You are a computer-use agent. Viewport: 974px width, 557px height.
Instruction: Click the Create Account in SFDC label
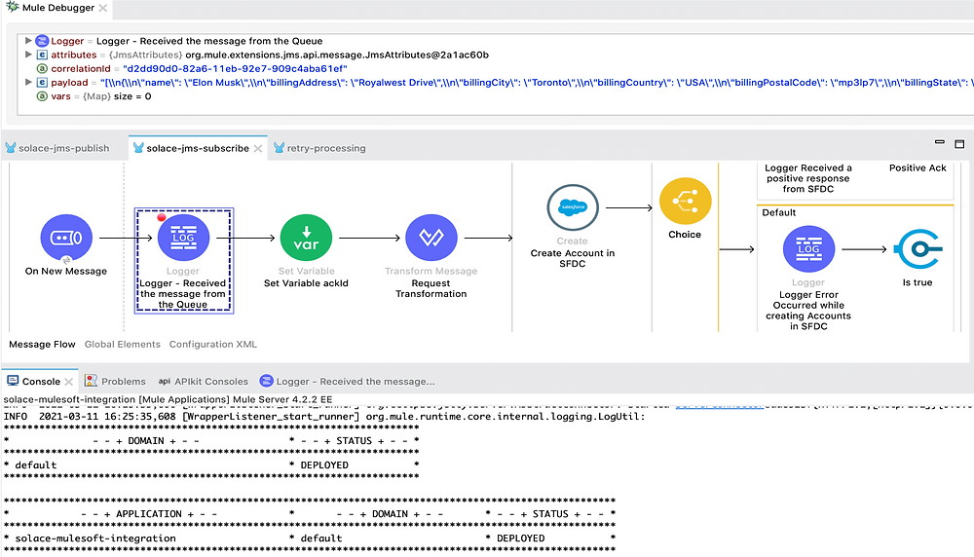572,258
